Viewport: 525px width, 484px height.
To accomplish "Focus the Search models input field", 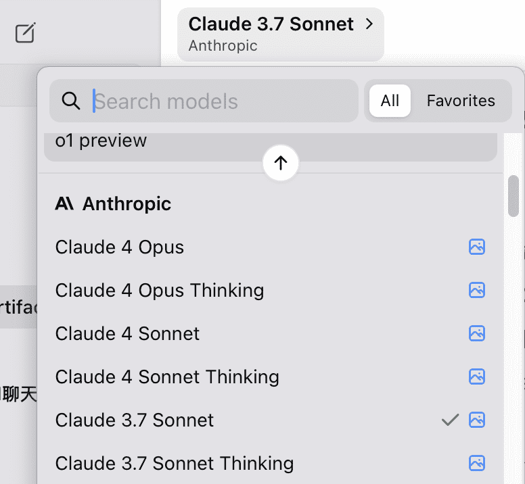I will point(204,101).
